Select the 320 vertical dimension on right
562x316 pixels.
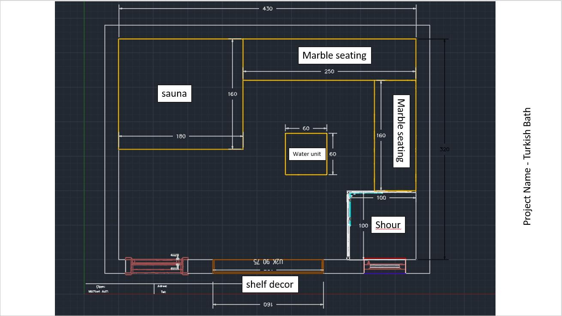[444, 149]
